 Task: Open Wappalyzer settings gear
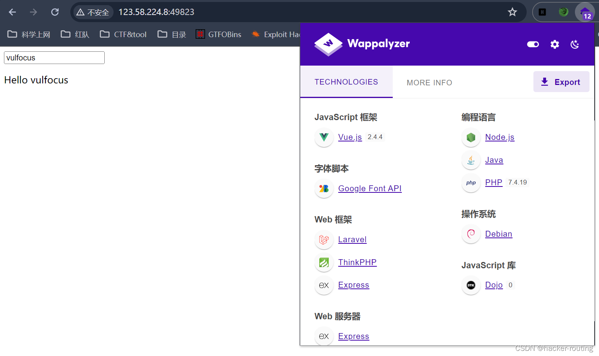(555, 44)
